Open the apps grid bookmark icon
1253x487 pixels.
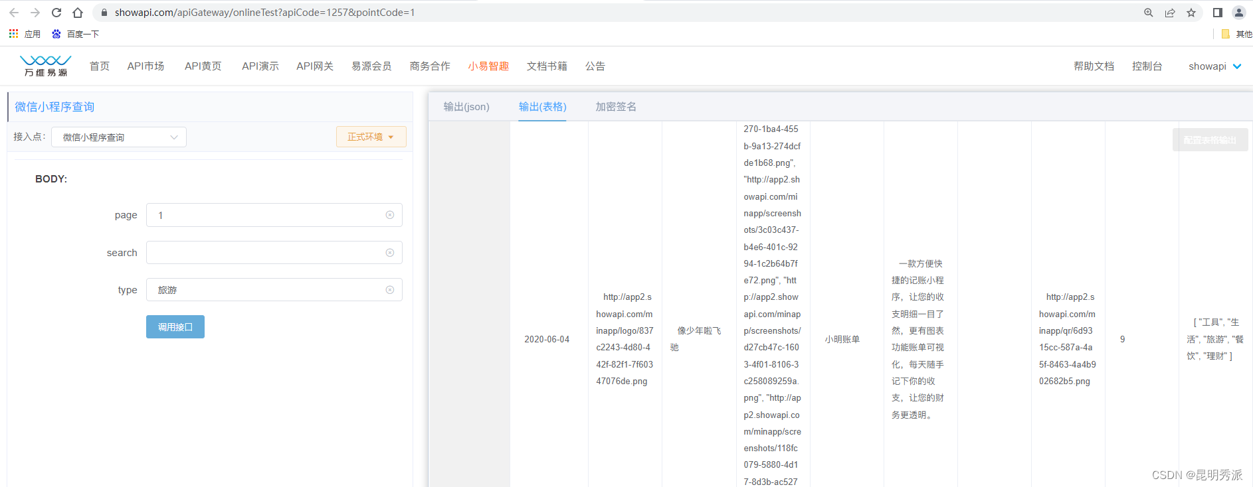click(x=13, y=34)
